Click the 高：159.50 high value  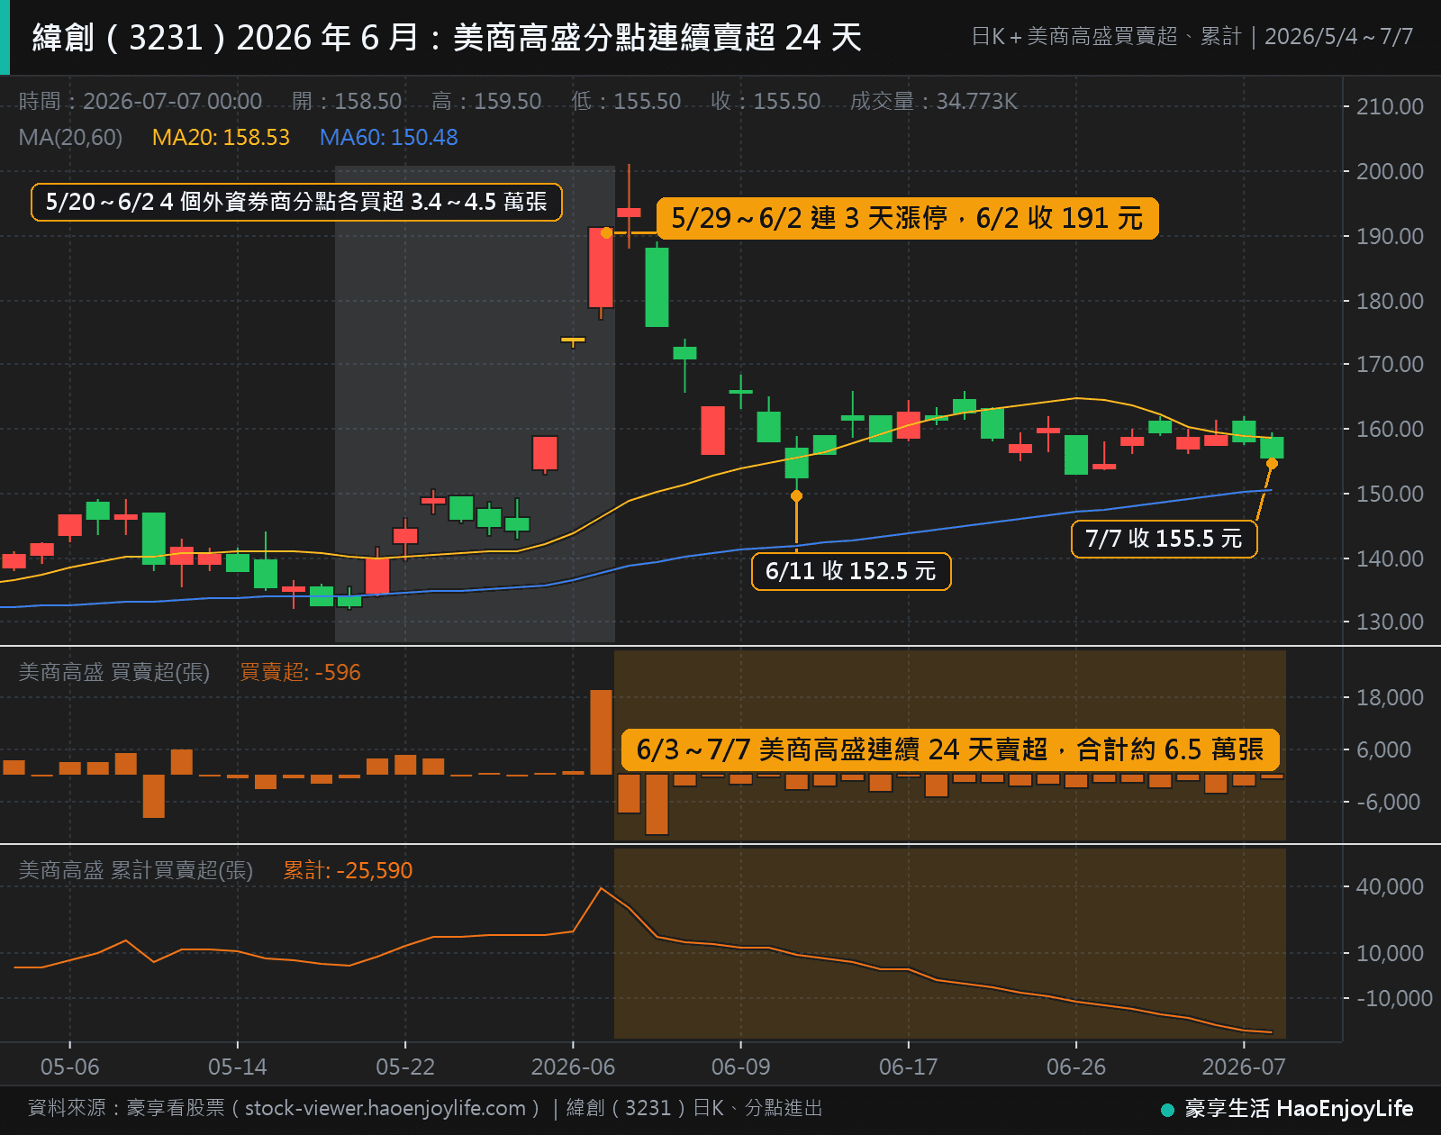click(x=486, y=101)
